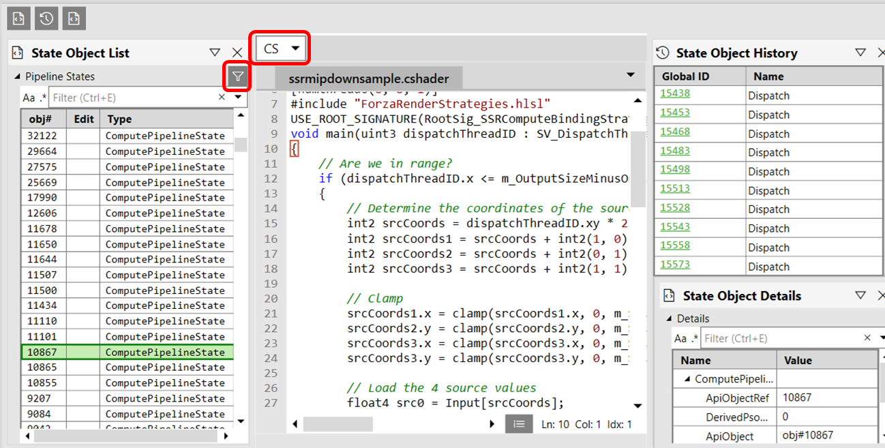The width and height of the screenshot is (885, 448).
Task: Open Global ID 15483 link
Action: point(675,151)
